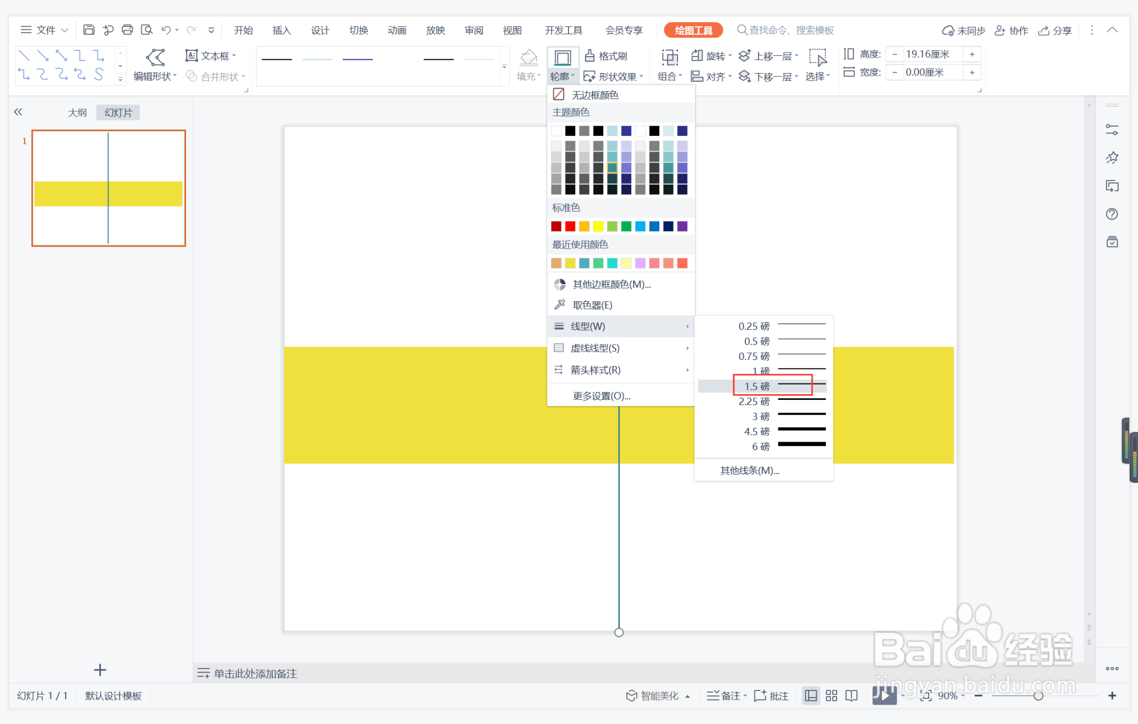The image size is (1138, 724).
Task: Toggle normal view in status bar
Action: (810, 695)
